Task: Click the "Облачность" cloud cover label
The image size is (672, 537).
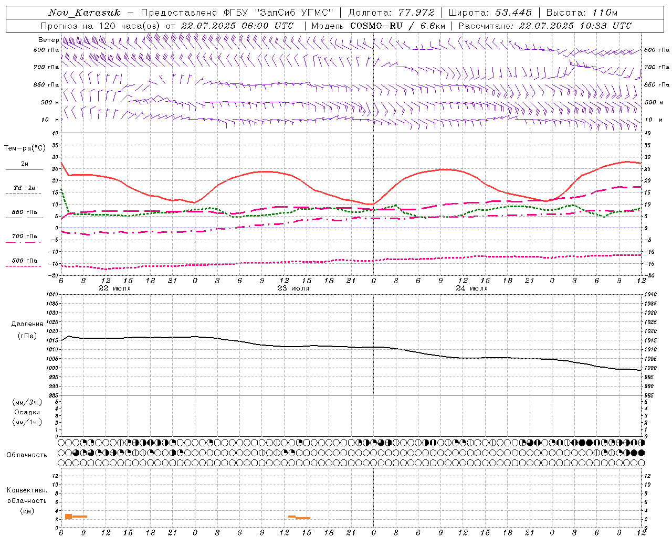Action: tap(27, 455)
